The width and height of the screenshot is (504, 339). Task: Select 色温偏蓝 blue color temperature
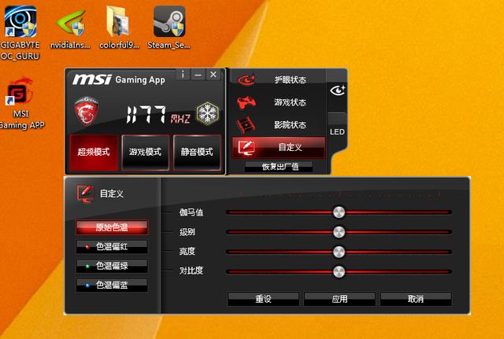(x=112, y=285)
